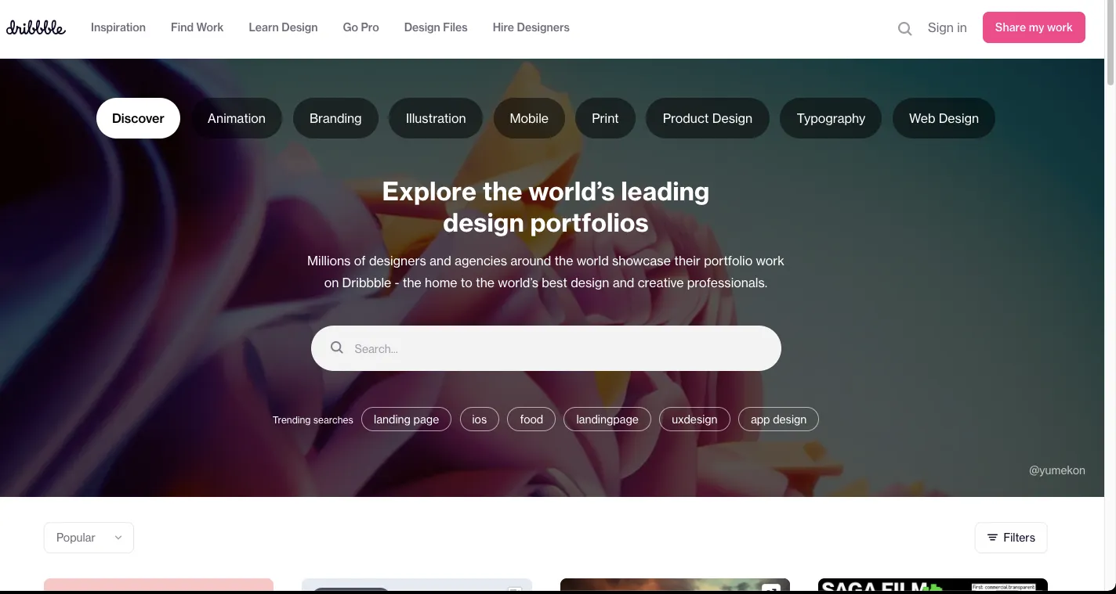Pick the "uxdesign" trending search tag

[x=694, y=419]
